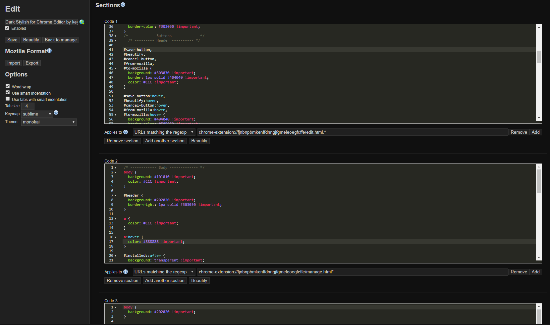Click the Tab size input field
The width and height of the screenshot is (550, 325).
click(27, 106)
